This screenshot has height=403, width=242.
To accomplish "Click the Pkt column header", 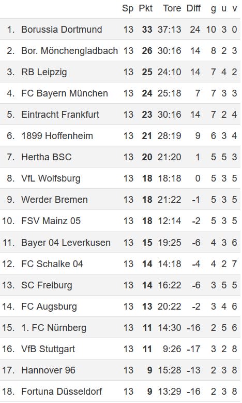I will 146,8.
